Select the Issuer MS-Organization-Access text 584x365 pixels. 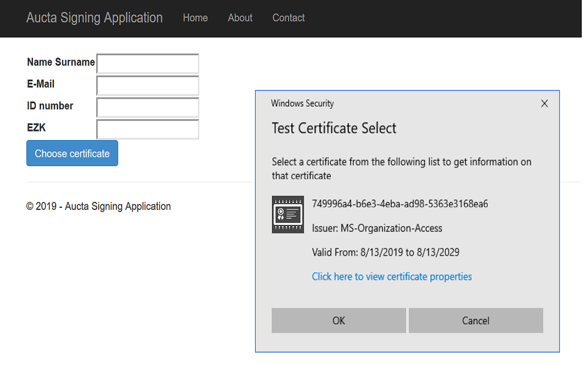tap(377, 228)
